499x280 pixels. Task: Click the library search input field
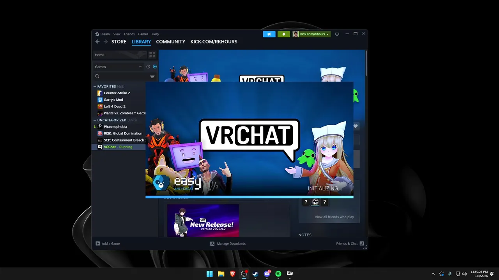coord(124,77)
